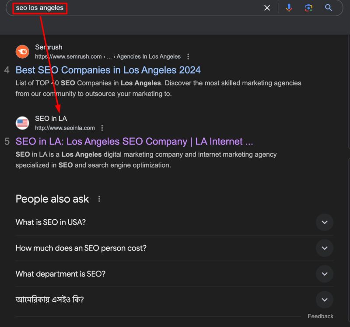
Task: Click the "People also ask" heading
Action: coord(52,199)
